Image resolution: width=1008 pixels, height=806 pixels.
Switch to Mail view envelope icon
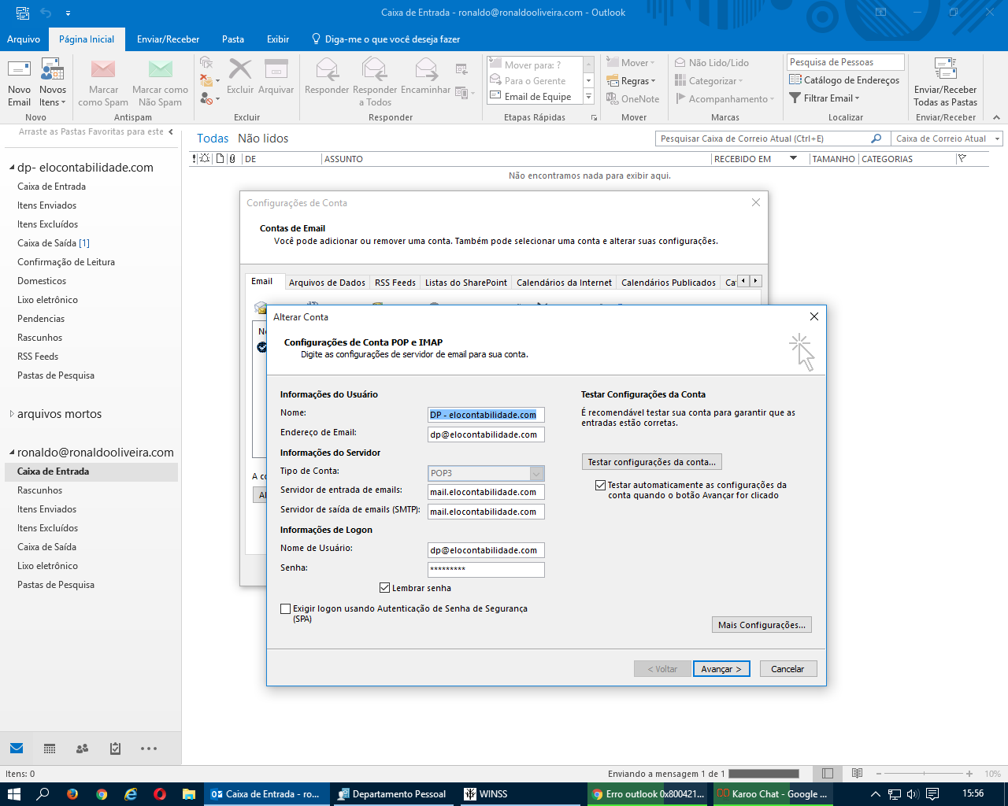(x=17, y=749)
